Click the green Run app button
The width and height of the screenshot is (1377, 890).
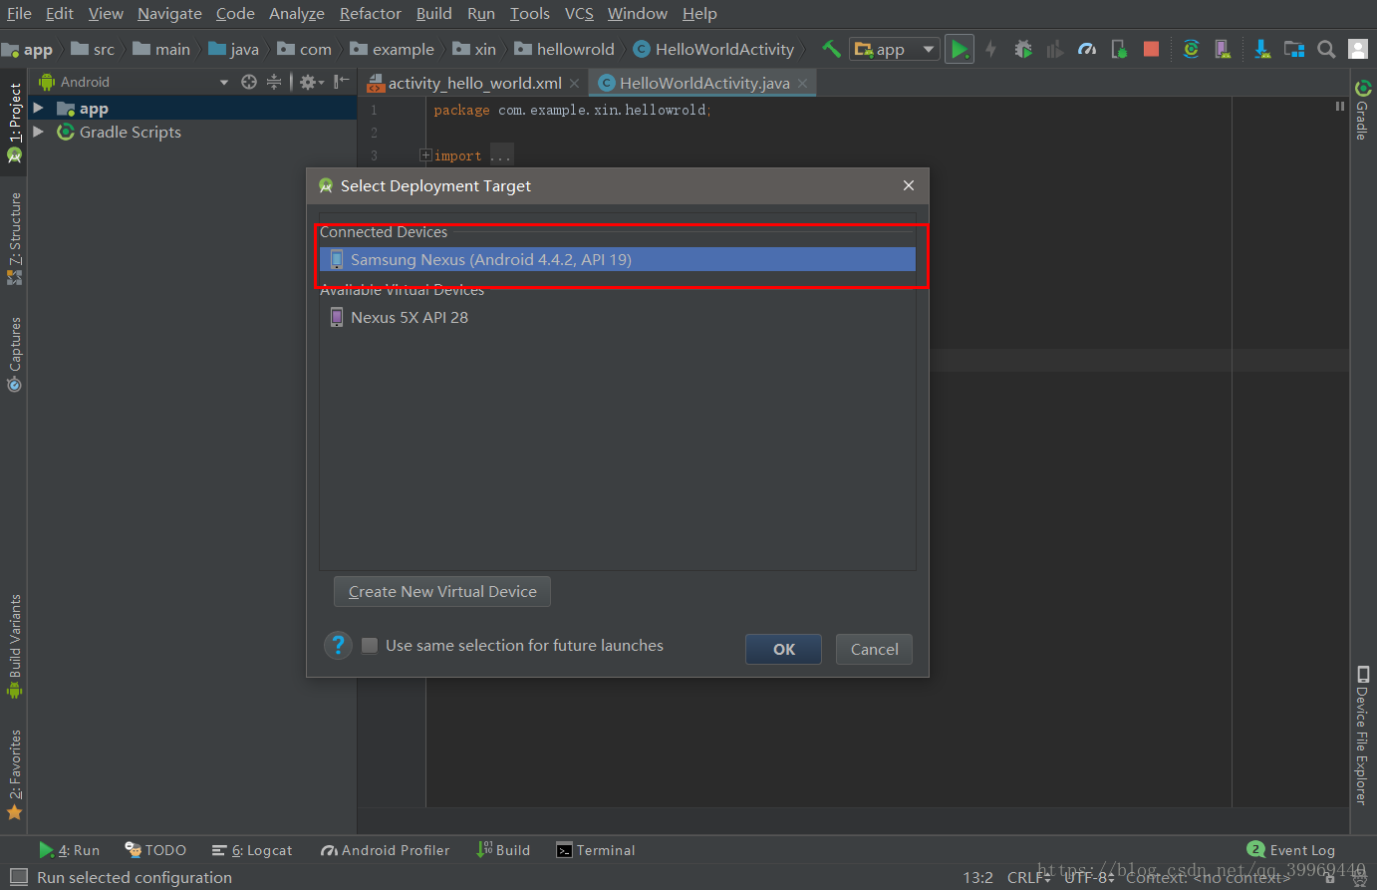click(959, 49)
